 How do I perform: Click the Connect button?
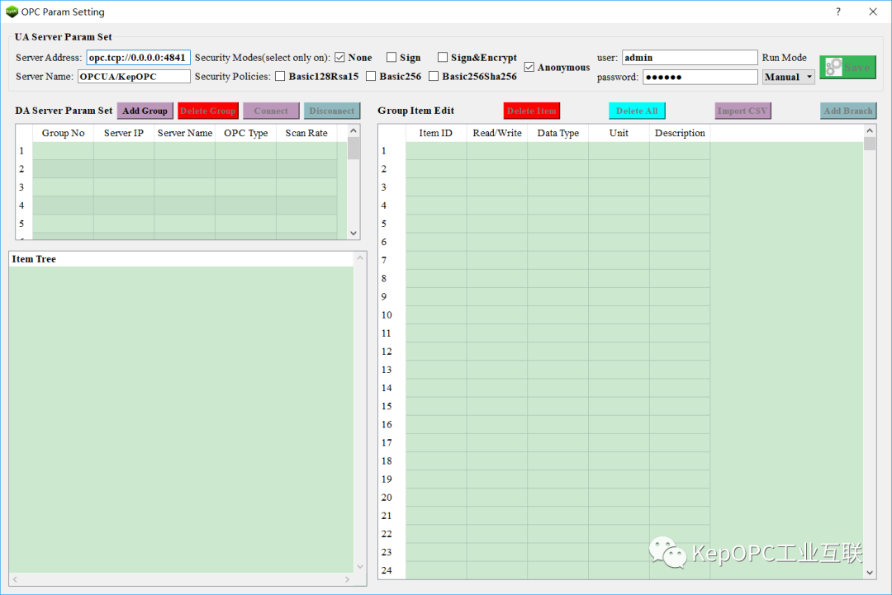pyautogui.click(x=271, y=111)
